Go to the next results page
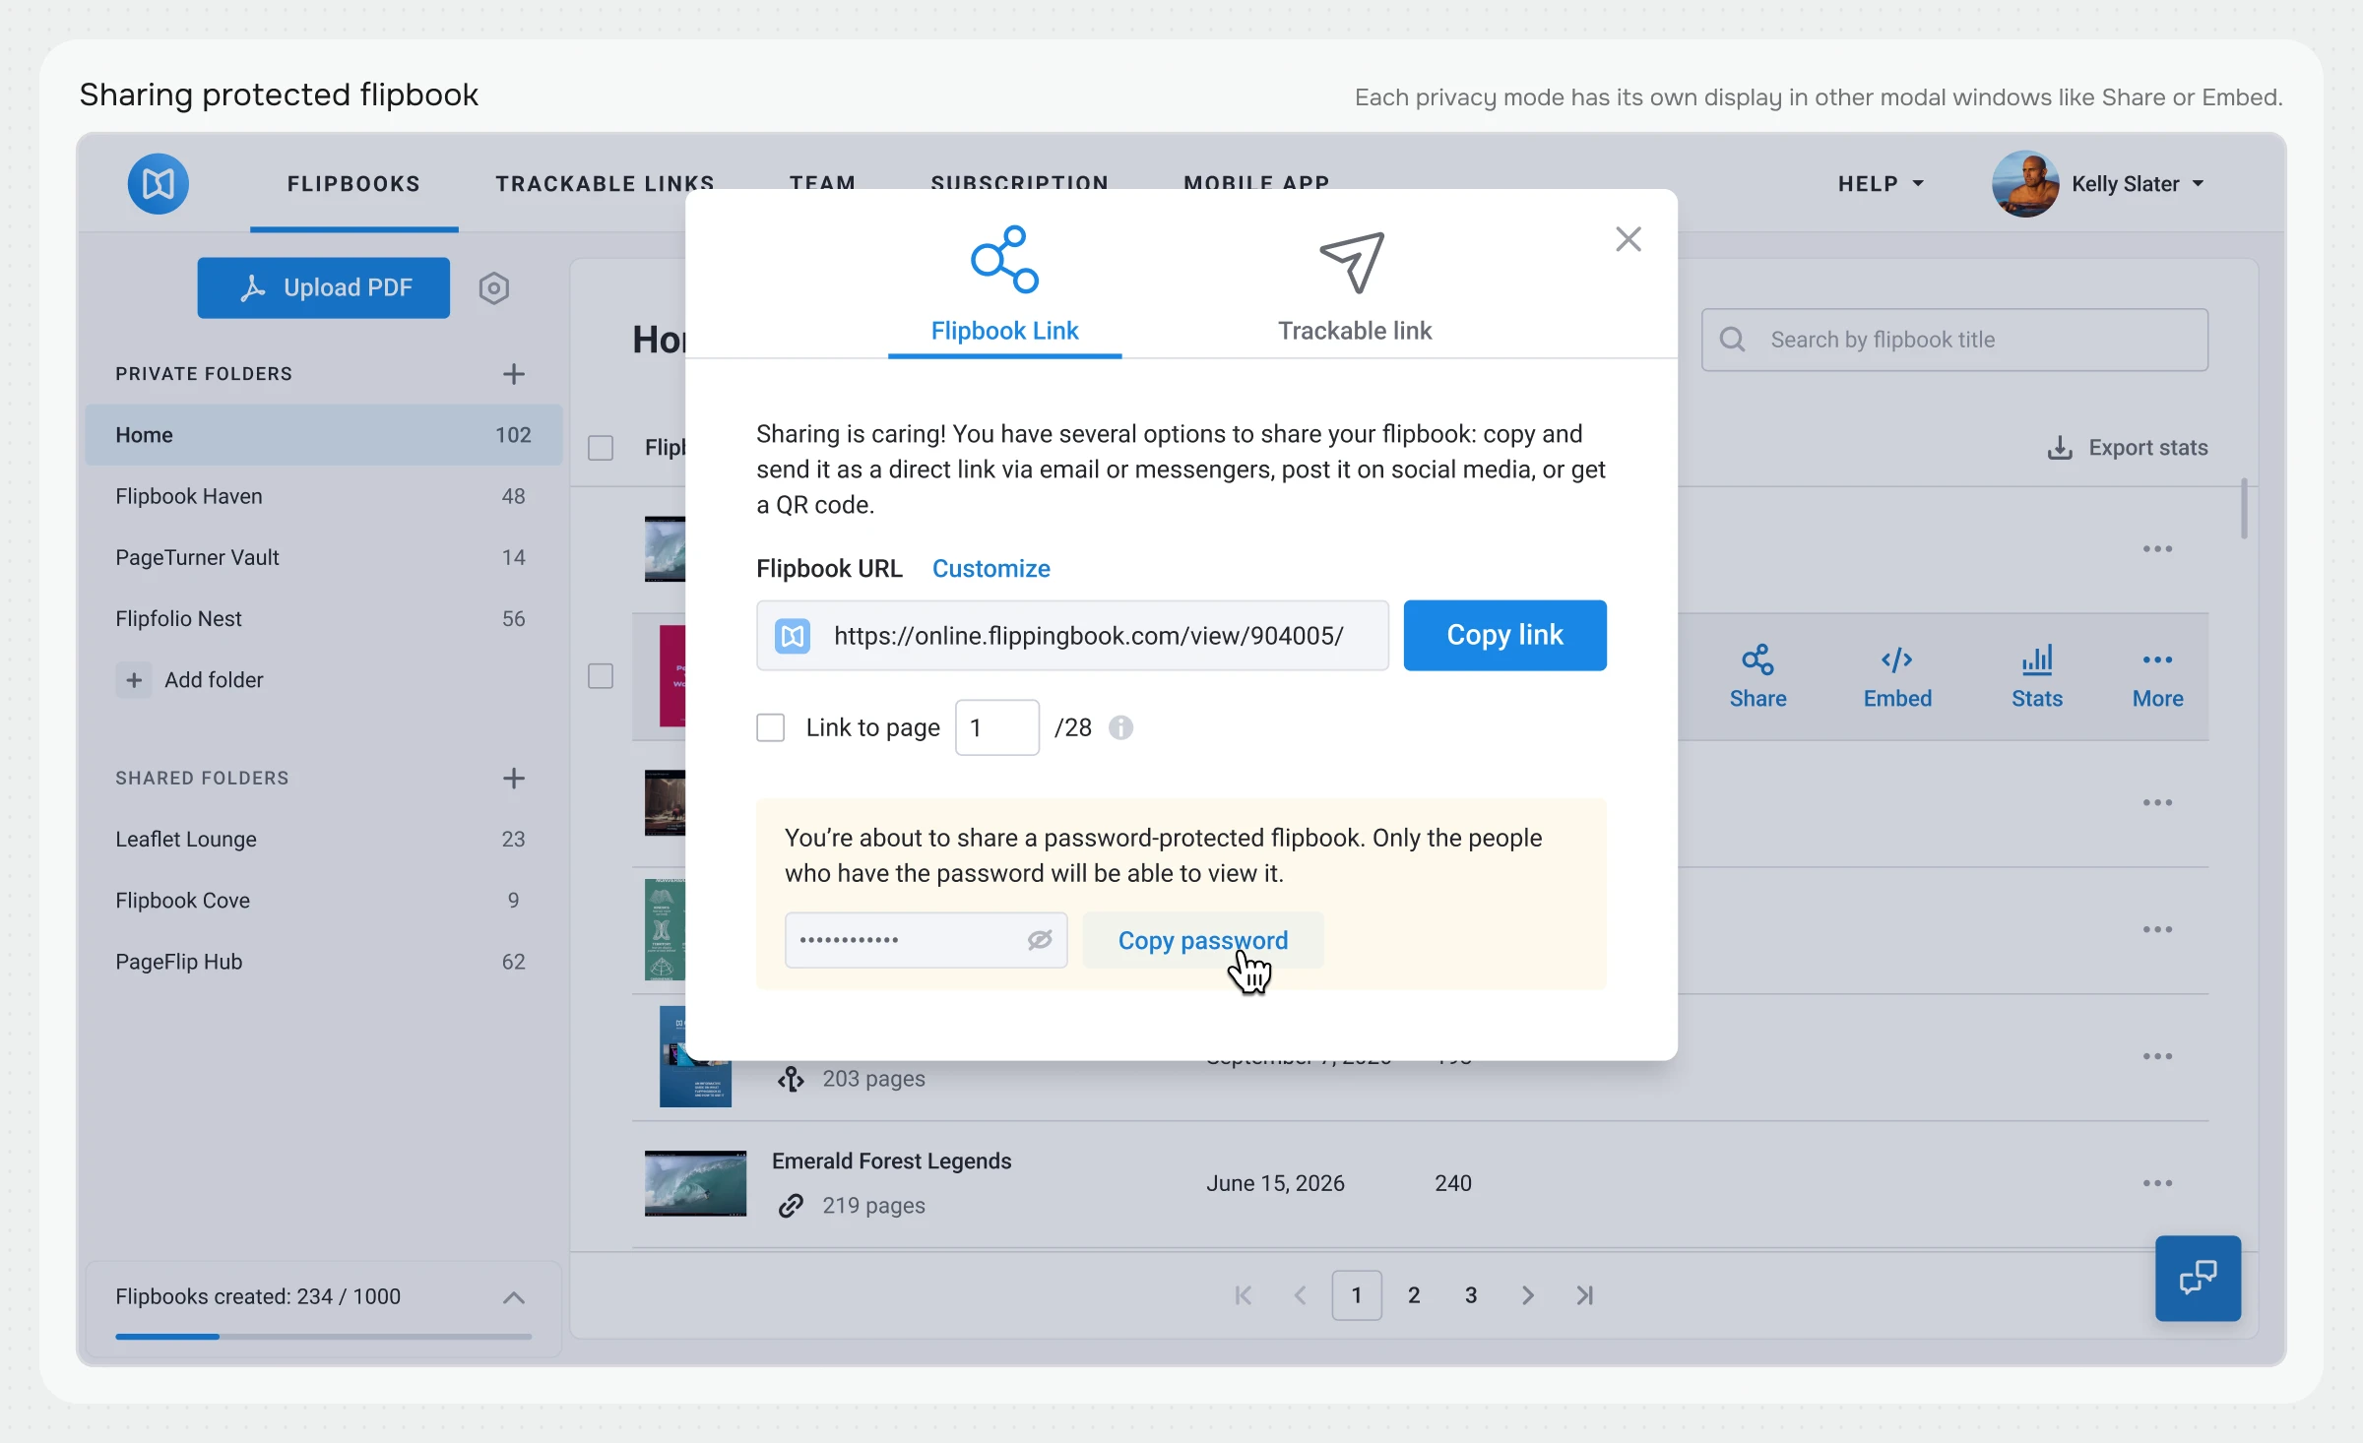 pyautogui.click(x=1527, y=1295)
